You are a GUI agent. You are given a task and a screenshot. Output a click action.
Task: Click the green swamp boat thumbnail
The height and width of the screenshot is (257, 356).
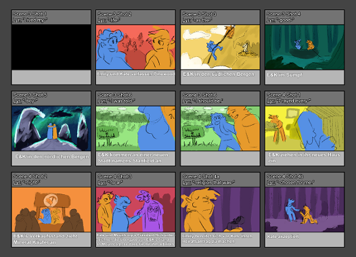(305, 47)
